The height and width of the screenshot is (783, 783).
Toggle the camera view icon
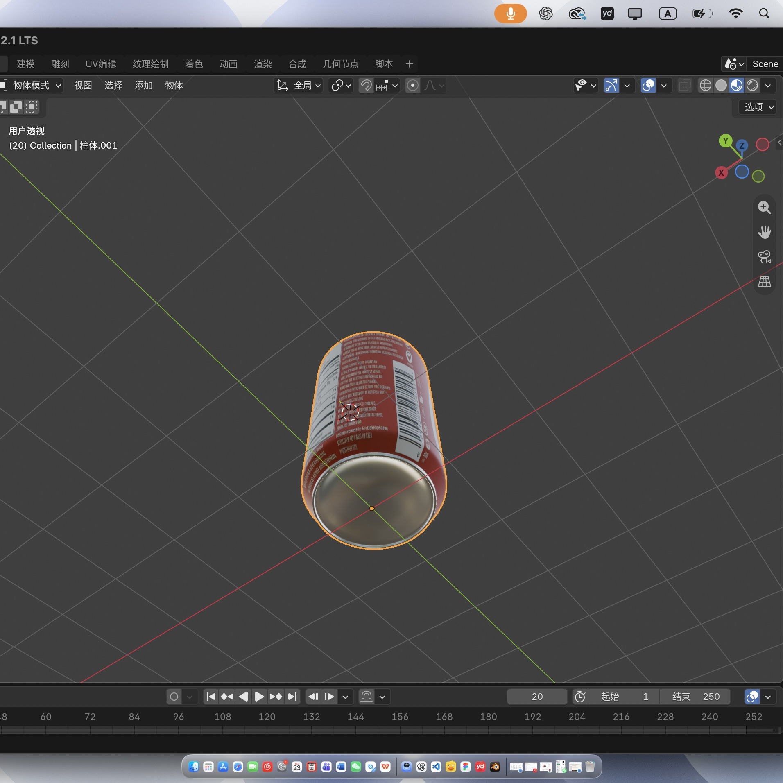(764, 257)
